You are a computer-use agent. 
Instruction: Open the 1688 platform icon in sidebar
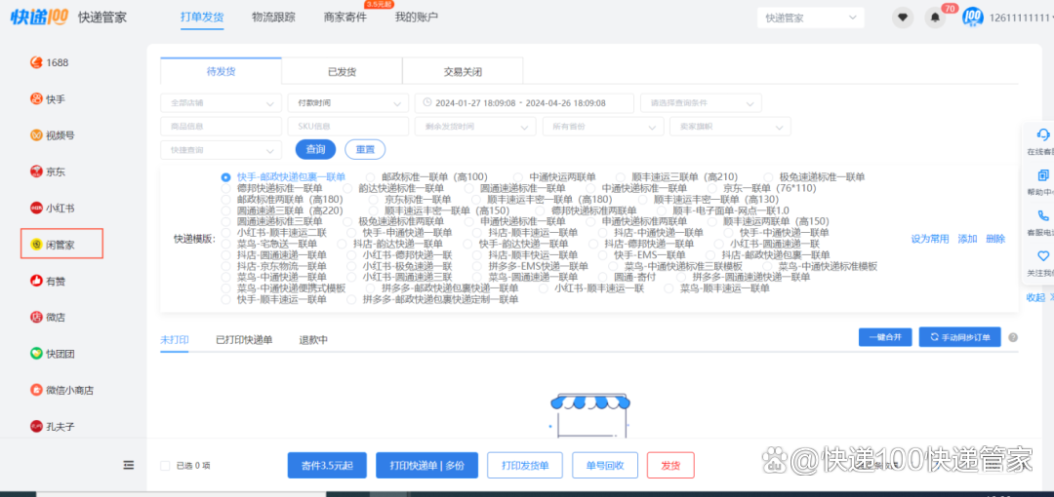36,62
